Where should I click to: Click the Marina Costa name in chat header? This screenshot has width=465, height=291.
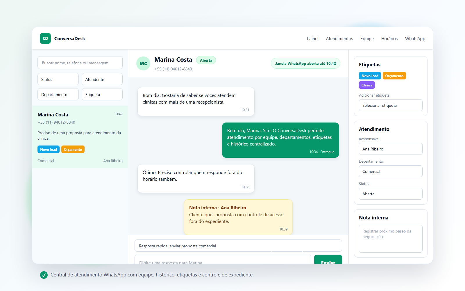173,60
